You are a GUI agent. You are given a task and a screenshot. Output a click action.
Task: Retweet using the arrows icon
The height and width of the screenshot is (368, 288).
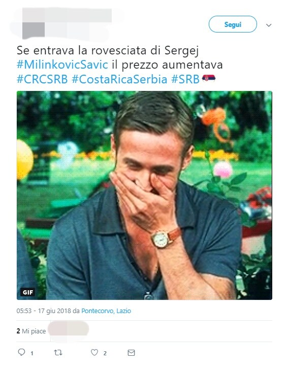[x=58, y=353]
